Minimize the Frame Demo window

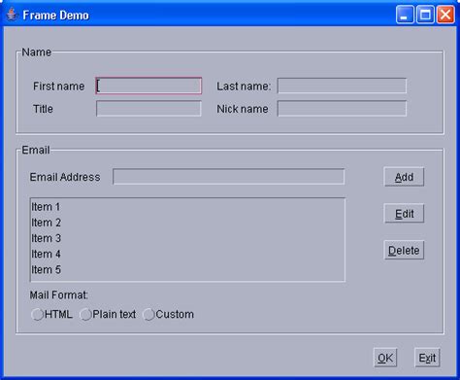pyautogui.click(x=405, y=15)
